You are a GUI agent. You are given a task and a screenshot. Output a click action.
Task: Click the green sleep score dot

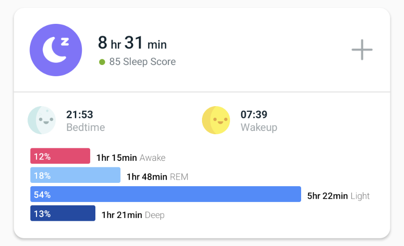tap(102, 62)
